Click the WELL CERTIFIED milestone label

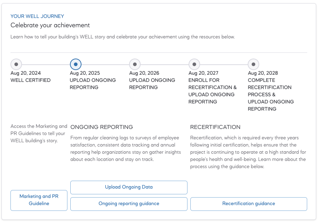(31, 80)
